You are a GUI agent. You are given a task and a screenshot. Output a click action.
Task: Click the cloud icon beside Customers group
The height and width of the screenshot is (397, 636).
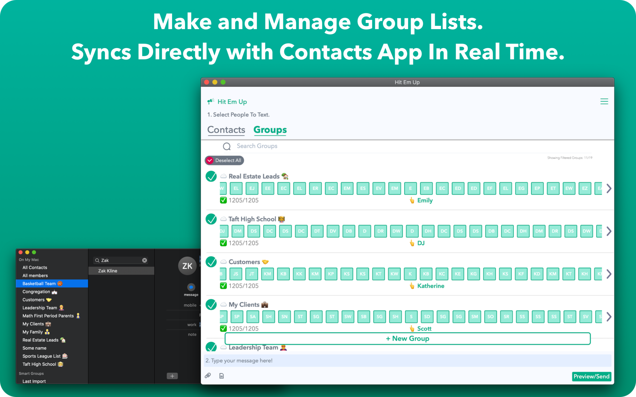click(223, 262)
